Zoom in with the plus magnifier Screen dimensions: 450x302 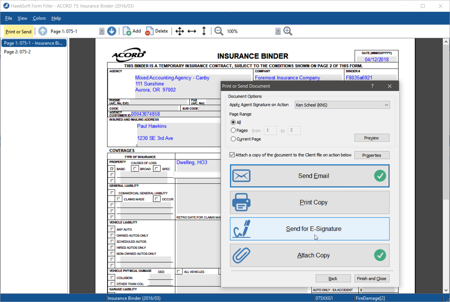click(x=288, y=31)
